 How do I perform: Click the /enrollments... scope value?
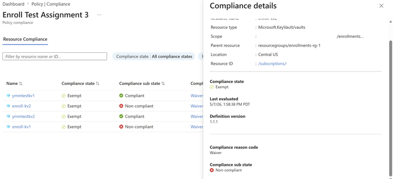coord(350,36)
